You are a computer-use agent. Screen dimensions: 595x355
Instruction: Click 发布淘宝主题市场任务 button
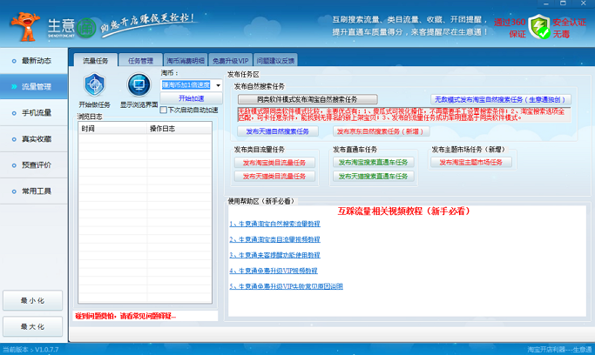pos(471,162)
